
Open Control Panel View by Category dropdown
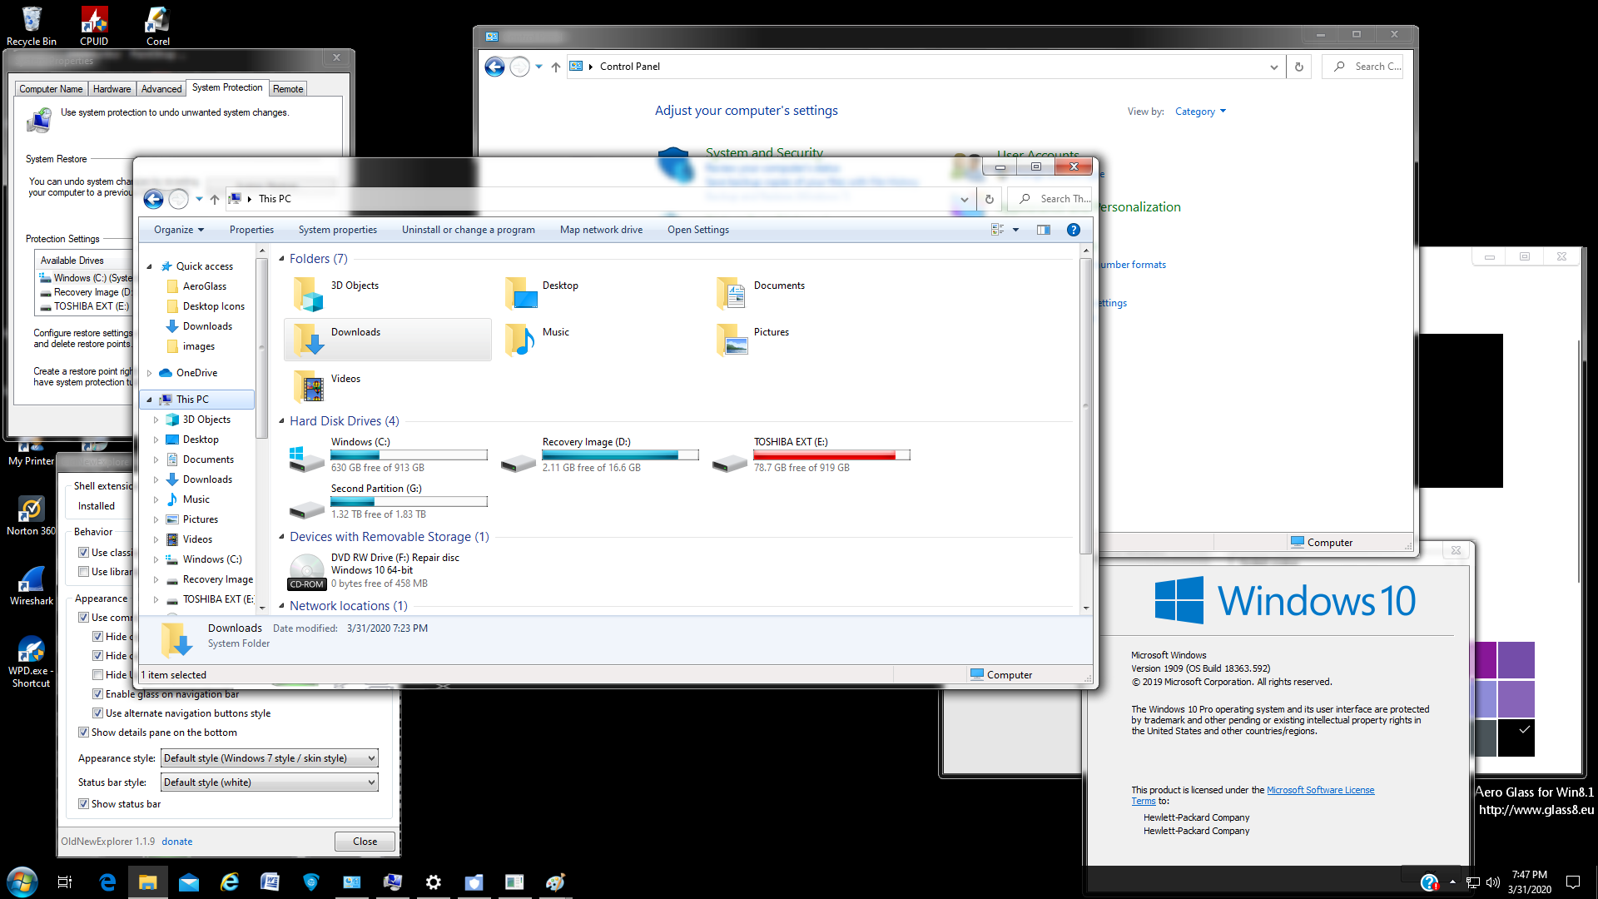1200,112
